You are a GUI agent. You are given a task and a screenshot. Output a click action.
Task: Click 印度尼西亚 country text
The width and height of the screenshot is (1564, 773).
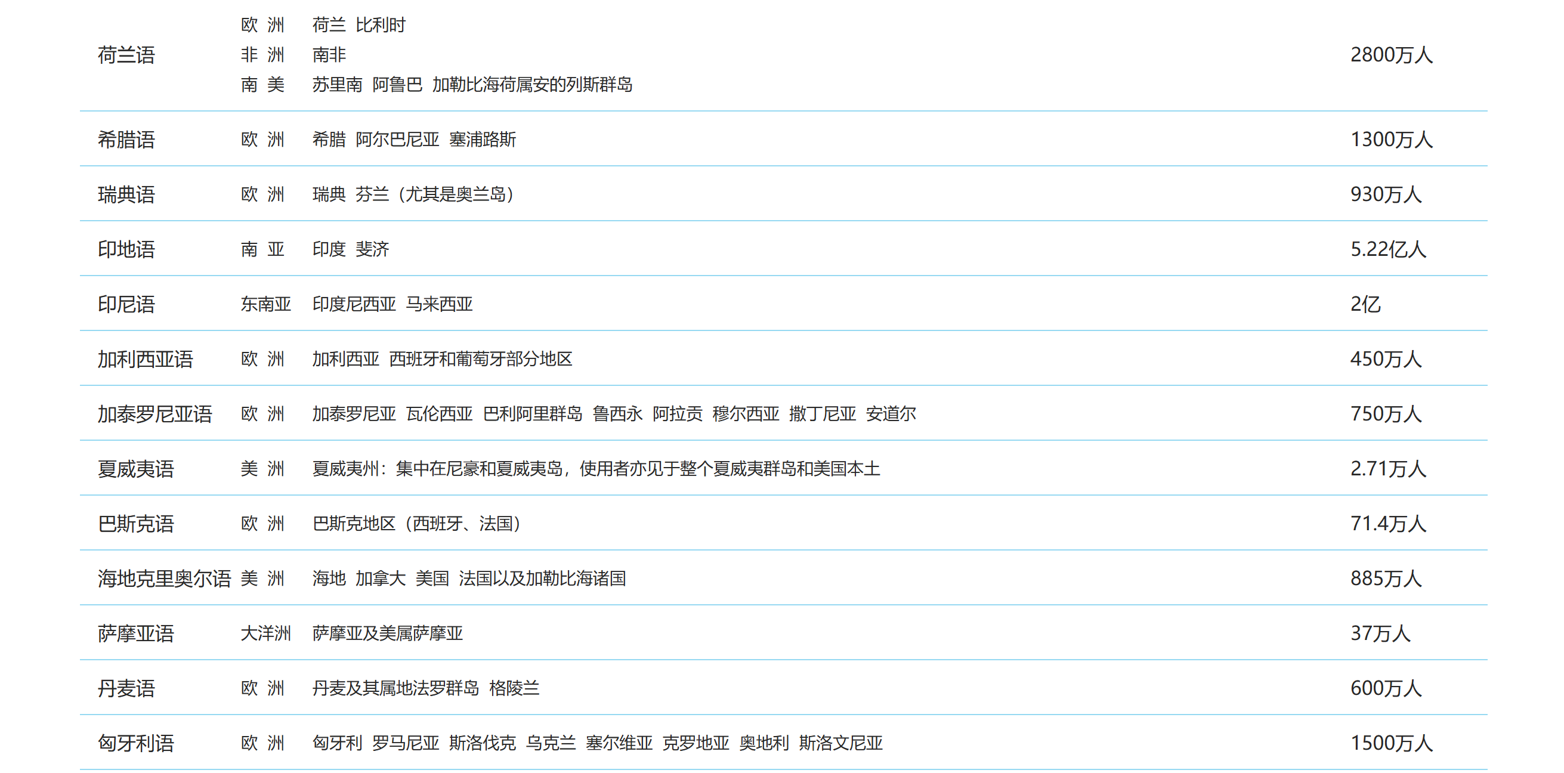pos(354,304)
